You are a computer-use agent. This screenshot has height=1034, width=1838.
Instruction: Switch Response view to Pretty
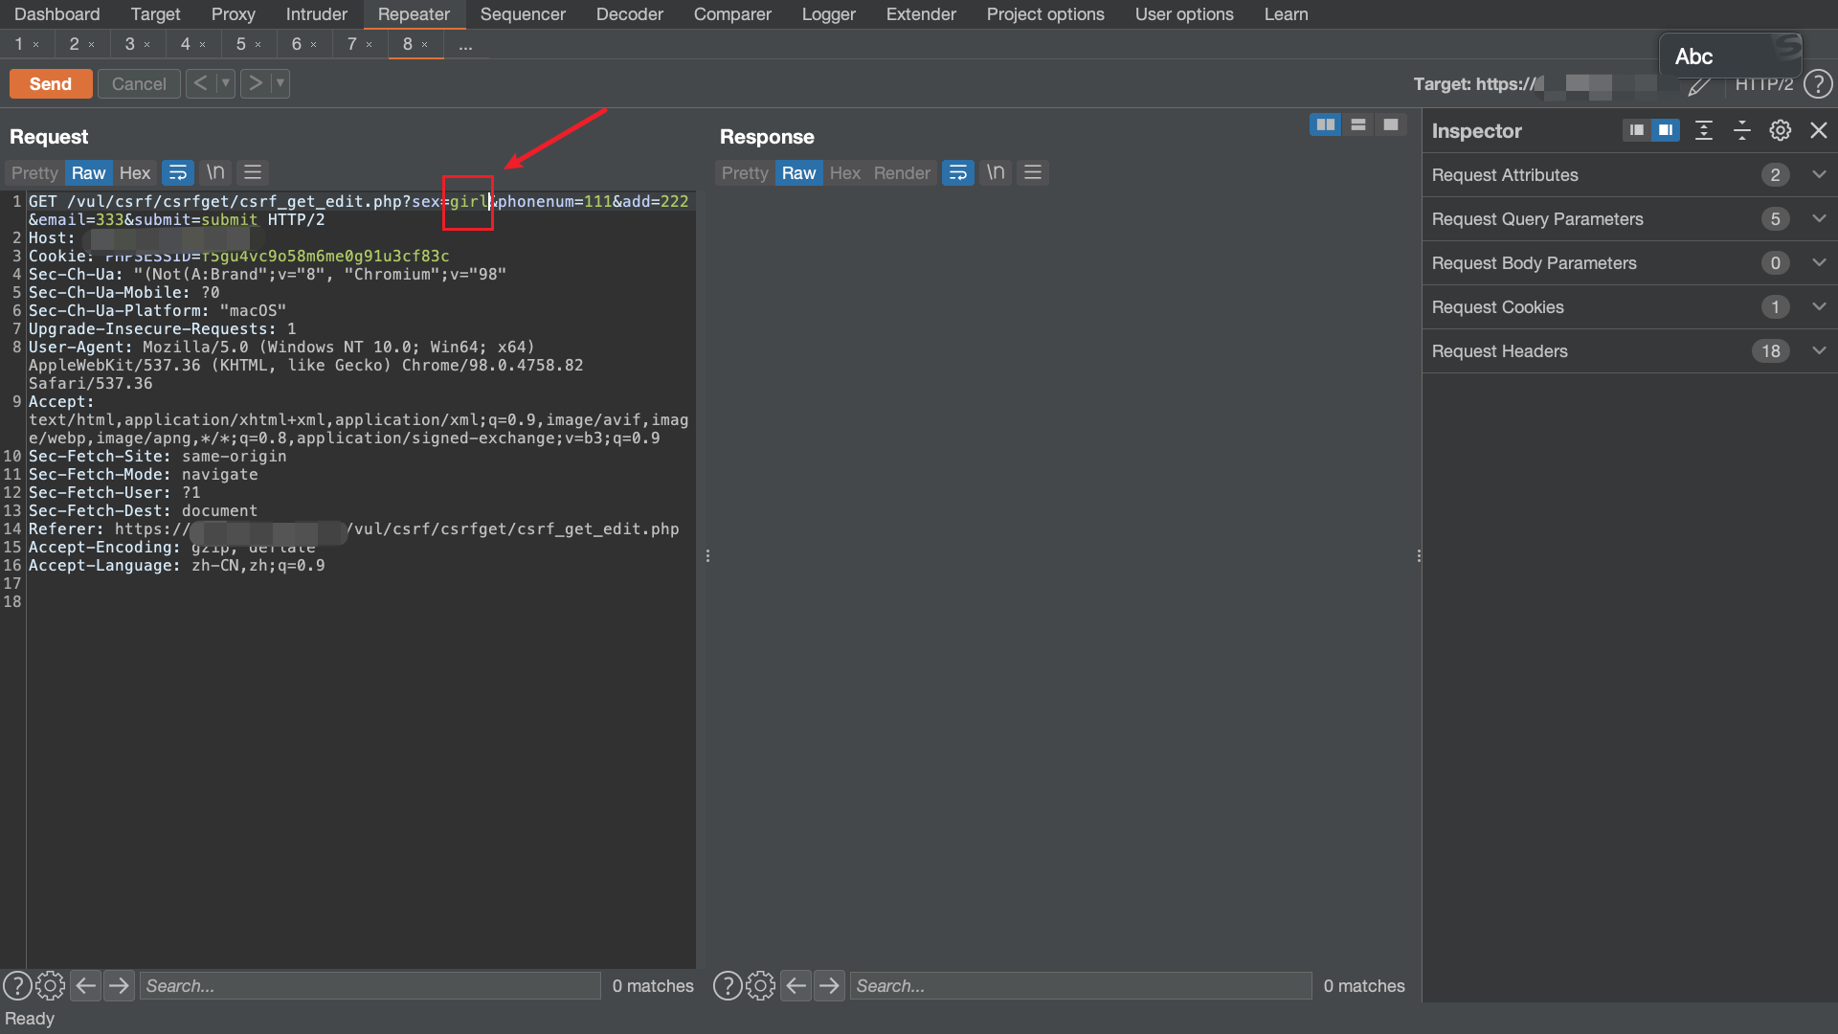745,173
